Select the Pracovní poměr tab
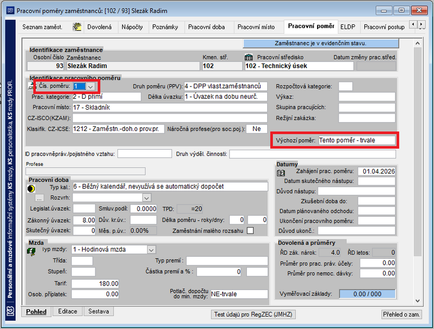Screen dimensions: 434x329 [x=311, y=26]
